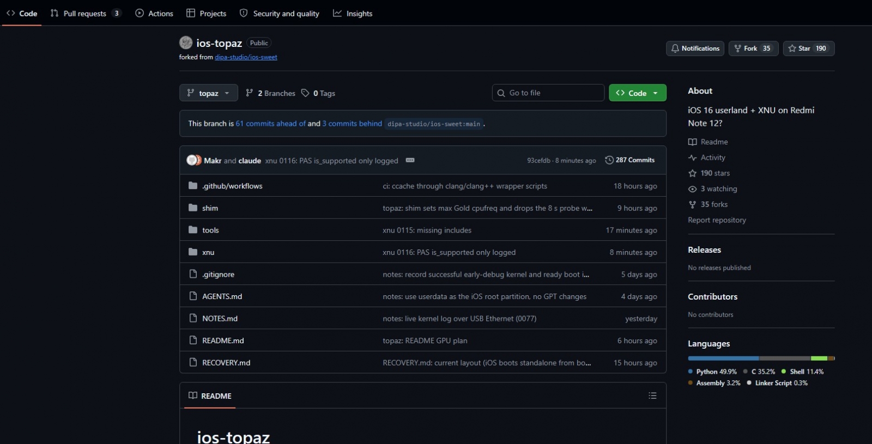The image size is (872, 444).
Task: Open the topaz branch dropdown
Action: click(209, 93)
